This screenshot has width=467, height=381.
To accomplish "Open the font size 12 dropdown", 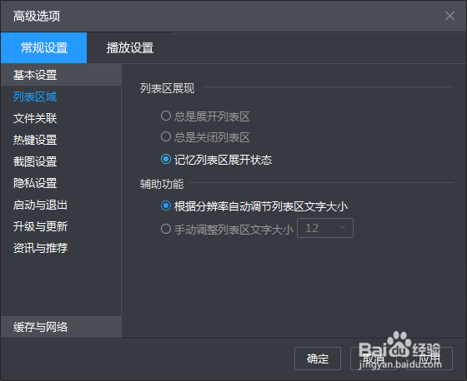I will (325, 228).
